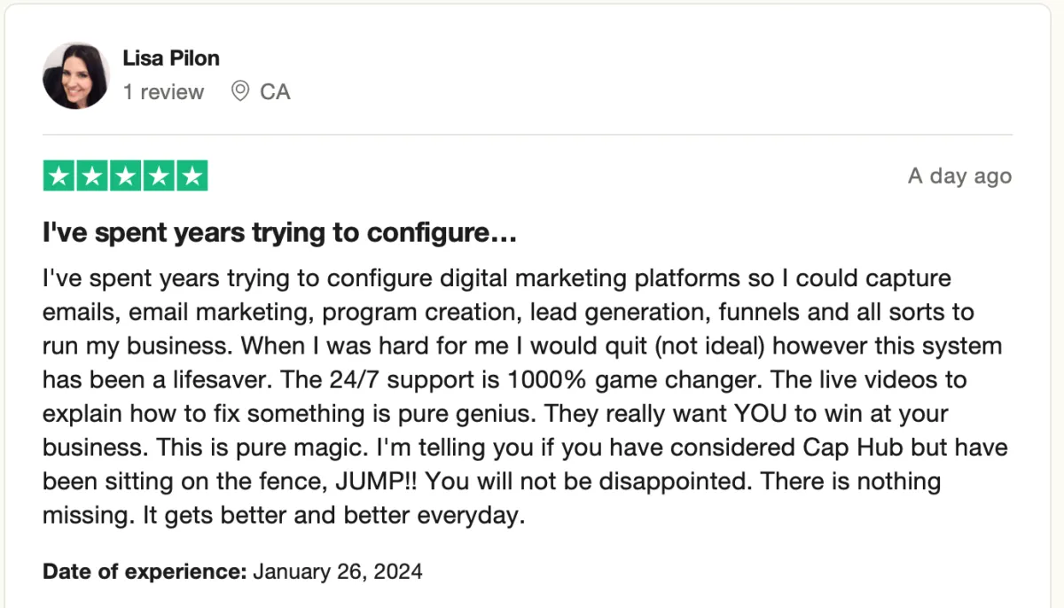This screenshot has width=1064, height=608.
Task: Click the third green rating star
Action: click(125, 176)
